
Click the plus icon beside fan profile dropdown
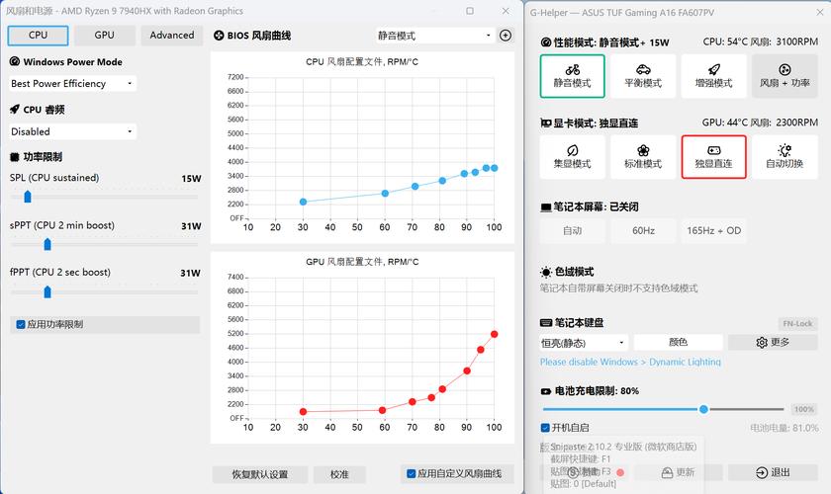click(x=506, y=36)
